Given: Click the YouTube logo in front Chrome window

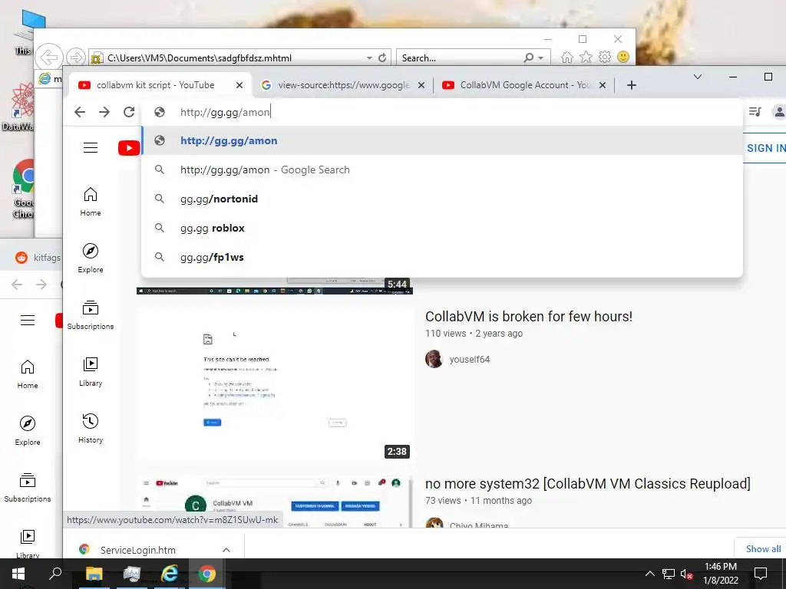Looking at the screenshot, I should click(x=129, y=148).
